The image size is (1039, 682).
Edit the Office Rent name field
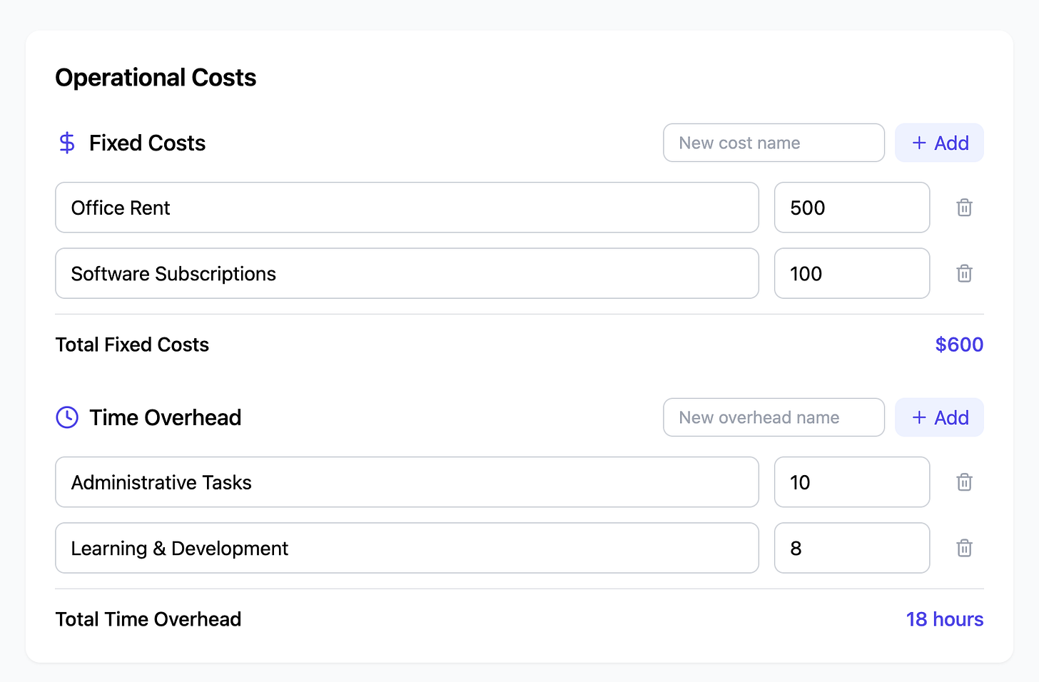(407, 208)
